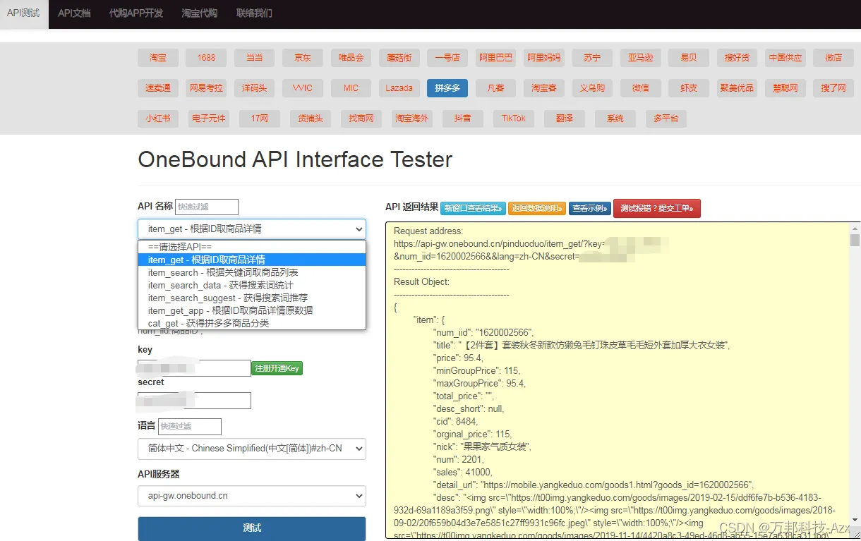Click the 注册开通Key green button
This screenshot has width=861, height=541.
click(x=277, y=368)
